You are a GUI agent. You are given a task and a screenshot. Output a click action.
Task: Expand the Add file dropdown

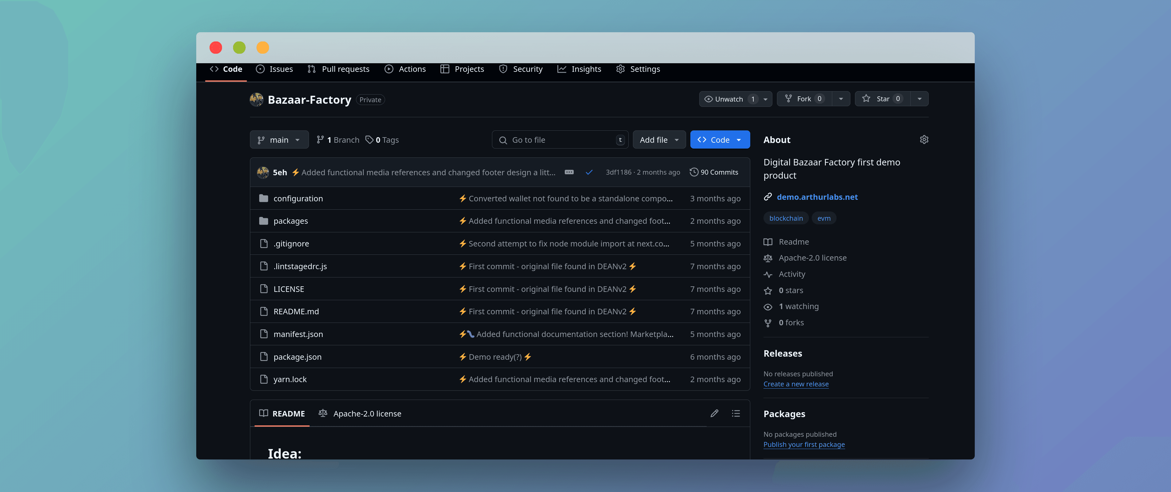pos(659,140)
